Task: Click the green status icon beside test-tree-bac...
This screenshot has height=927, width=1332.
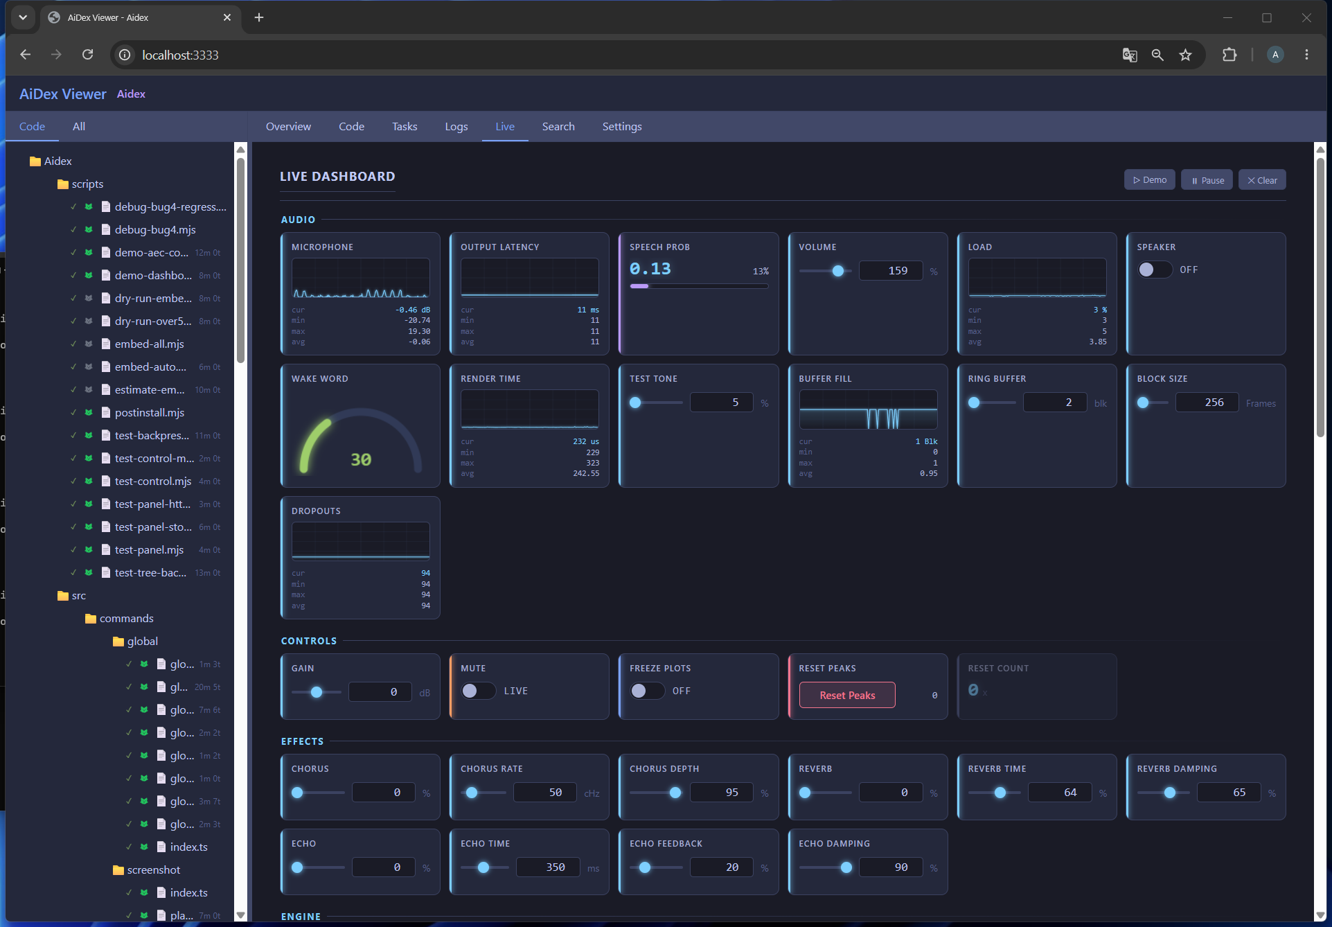Action: (x=89, y=573)
